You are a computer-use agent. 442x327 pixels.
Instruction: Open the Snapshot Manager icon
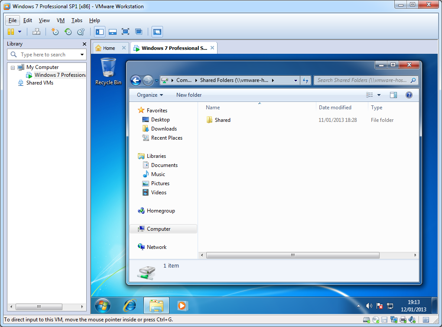pos(81,32)
